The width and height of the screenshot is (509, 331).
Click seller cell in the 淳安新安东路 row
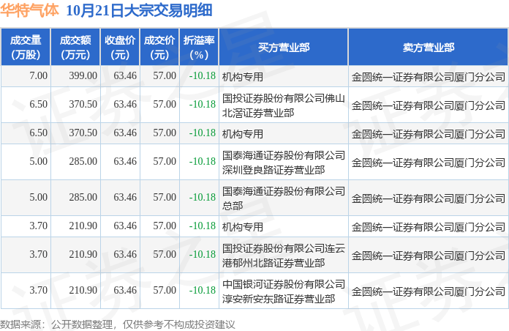[x=428, y=291]
